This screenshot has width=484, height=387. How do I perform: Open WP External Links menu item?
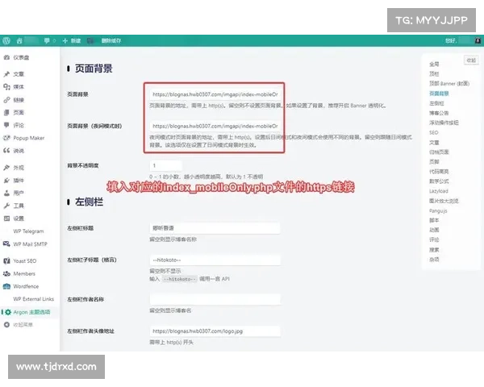pos(33,299)
